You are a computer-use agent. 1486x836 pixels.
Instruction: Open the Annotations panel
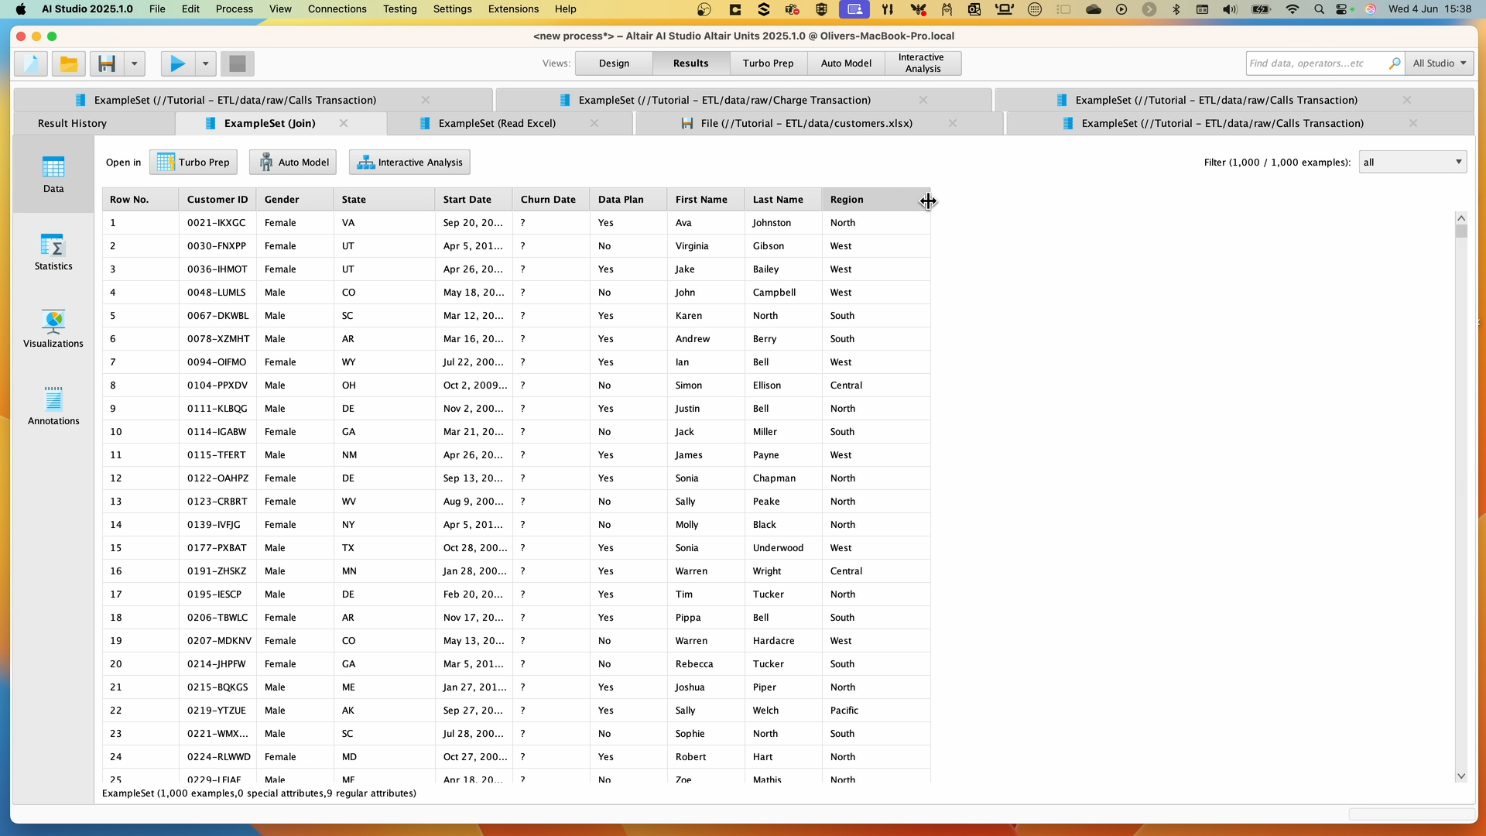[53, 406]
